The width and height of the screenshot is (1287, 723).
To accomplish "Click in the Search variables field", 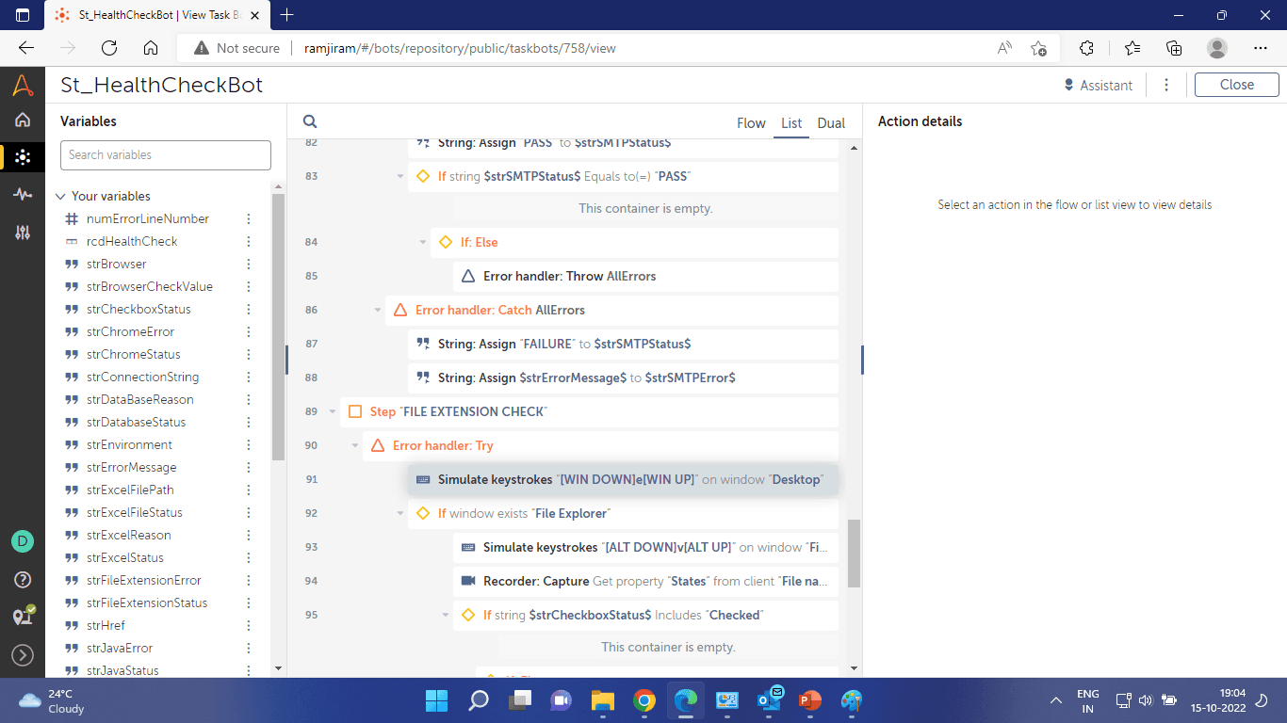I will pos(166,155).
